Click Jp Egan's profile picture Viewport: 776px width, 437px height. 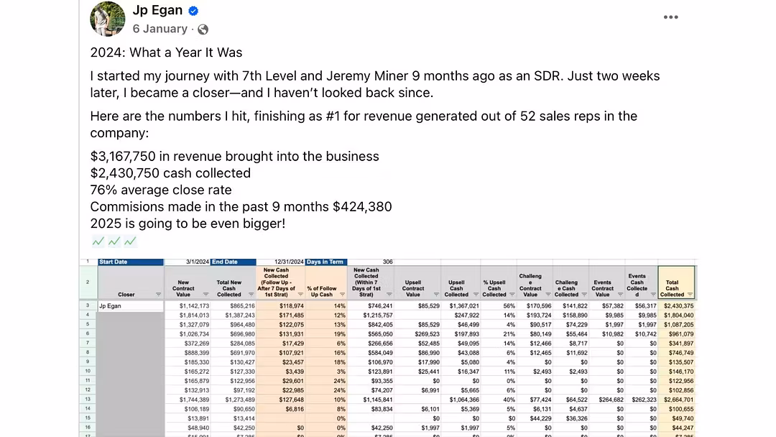point(108,19)
